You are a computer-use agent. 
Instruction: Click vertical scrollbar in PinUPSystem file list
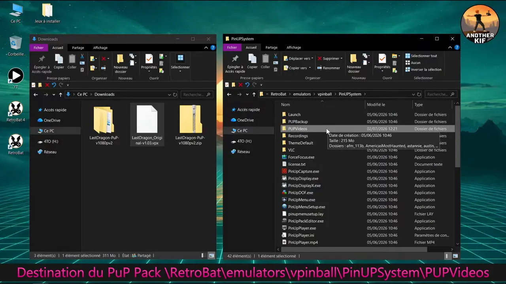[457, 136]
